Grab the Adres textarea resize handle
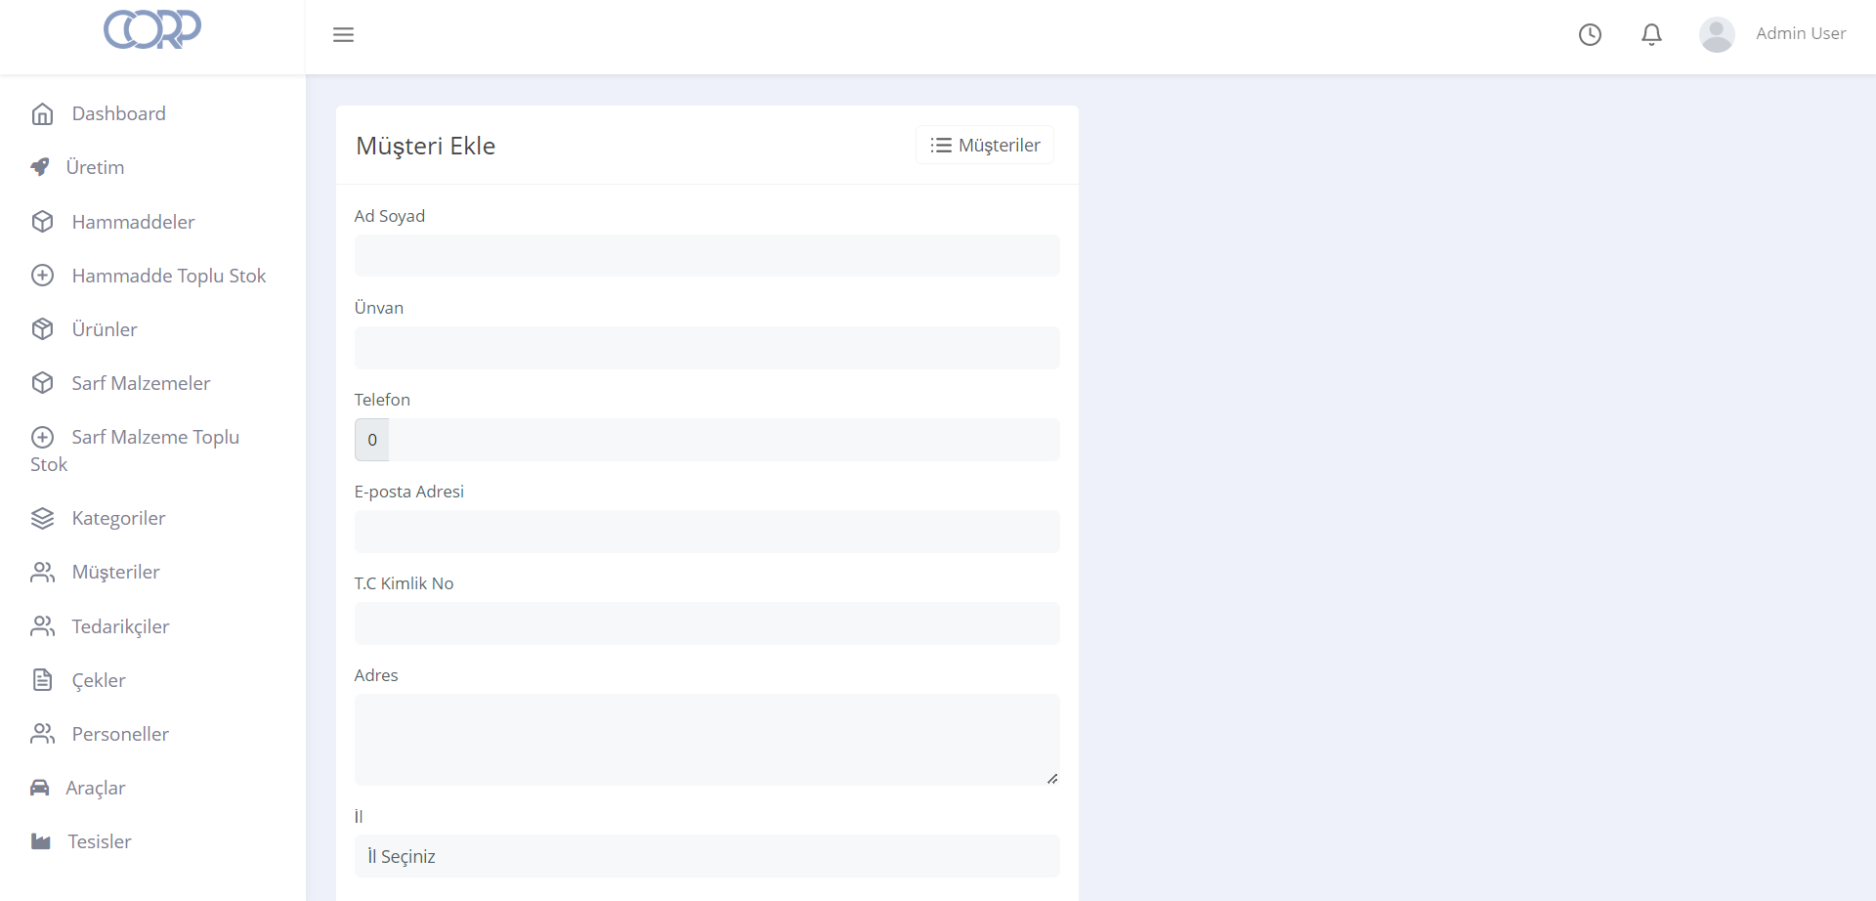The height and width of the screenshot is (901, 1876). (x=1052, y=779)
